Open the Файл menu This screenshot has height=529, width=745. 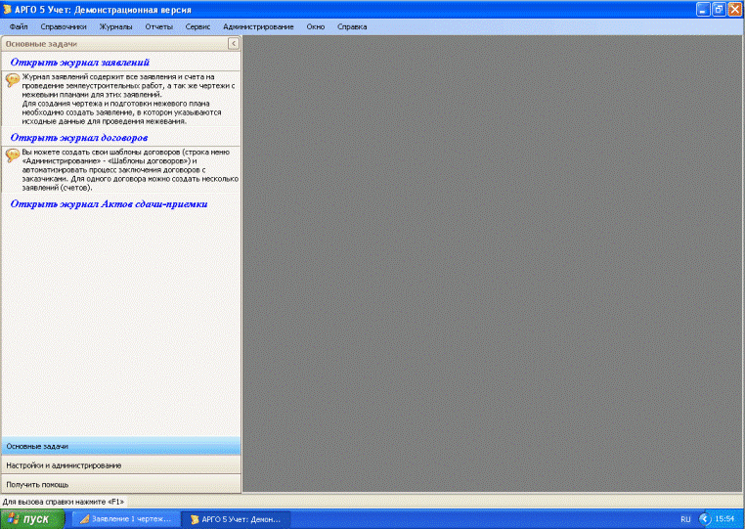click(x=18, y=26)
